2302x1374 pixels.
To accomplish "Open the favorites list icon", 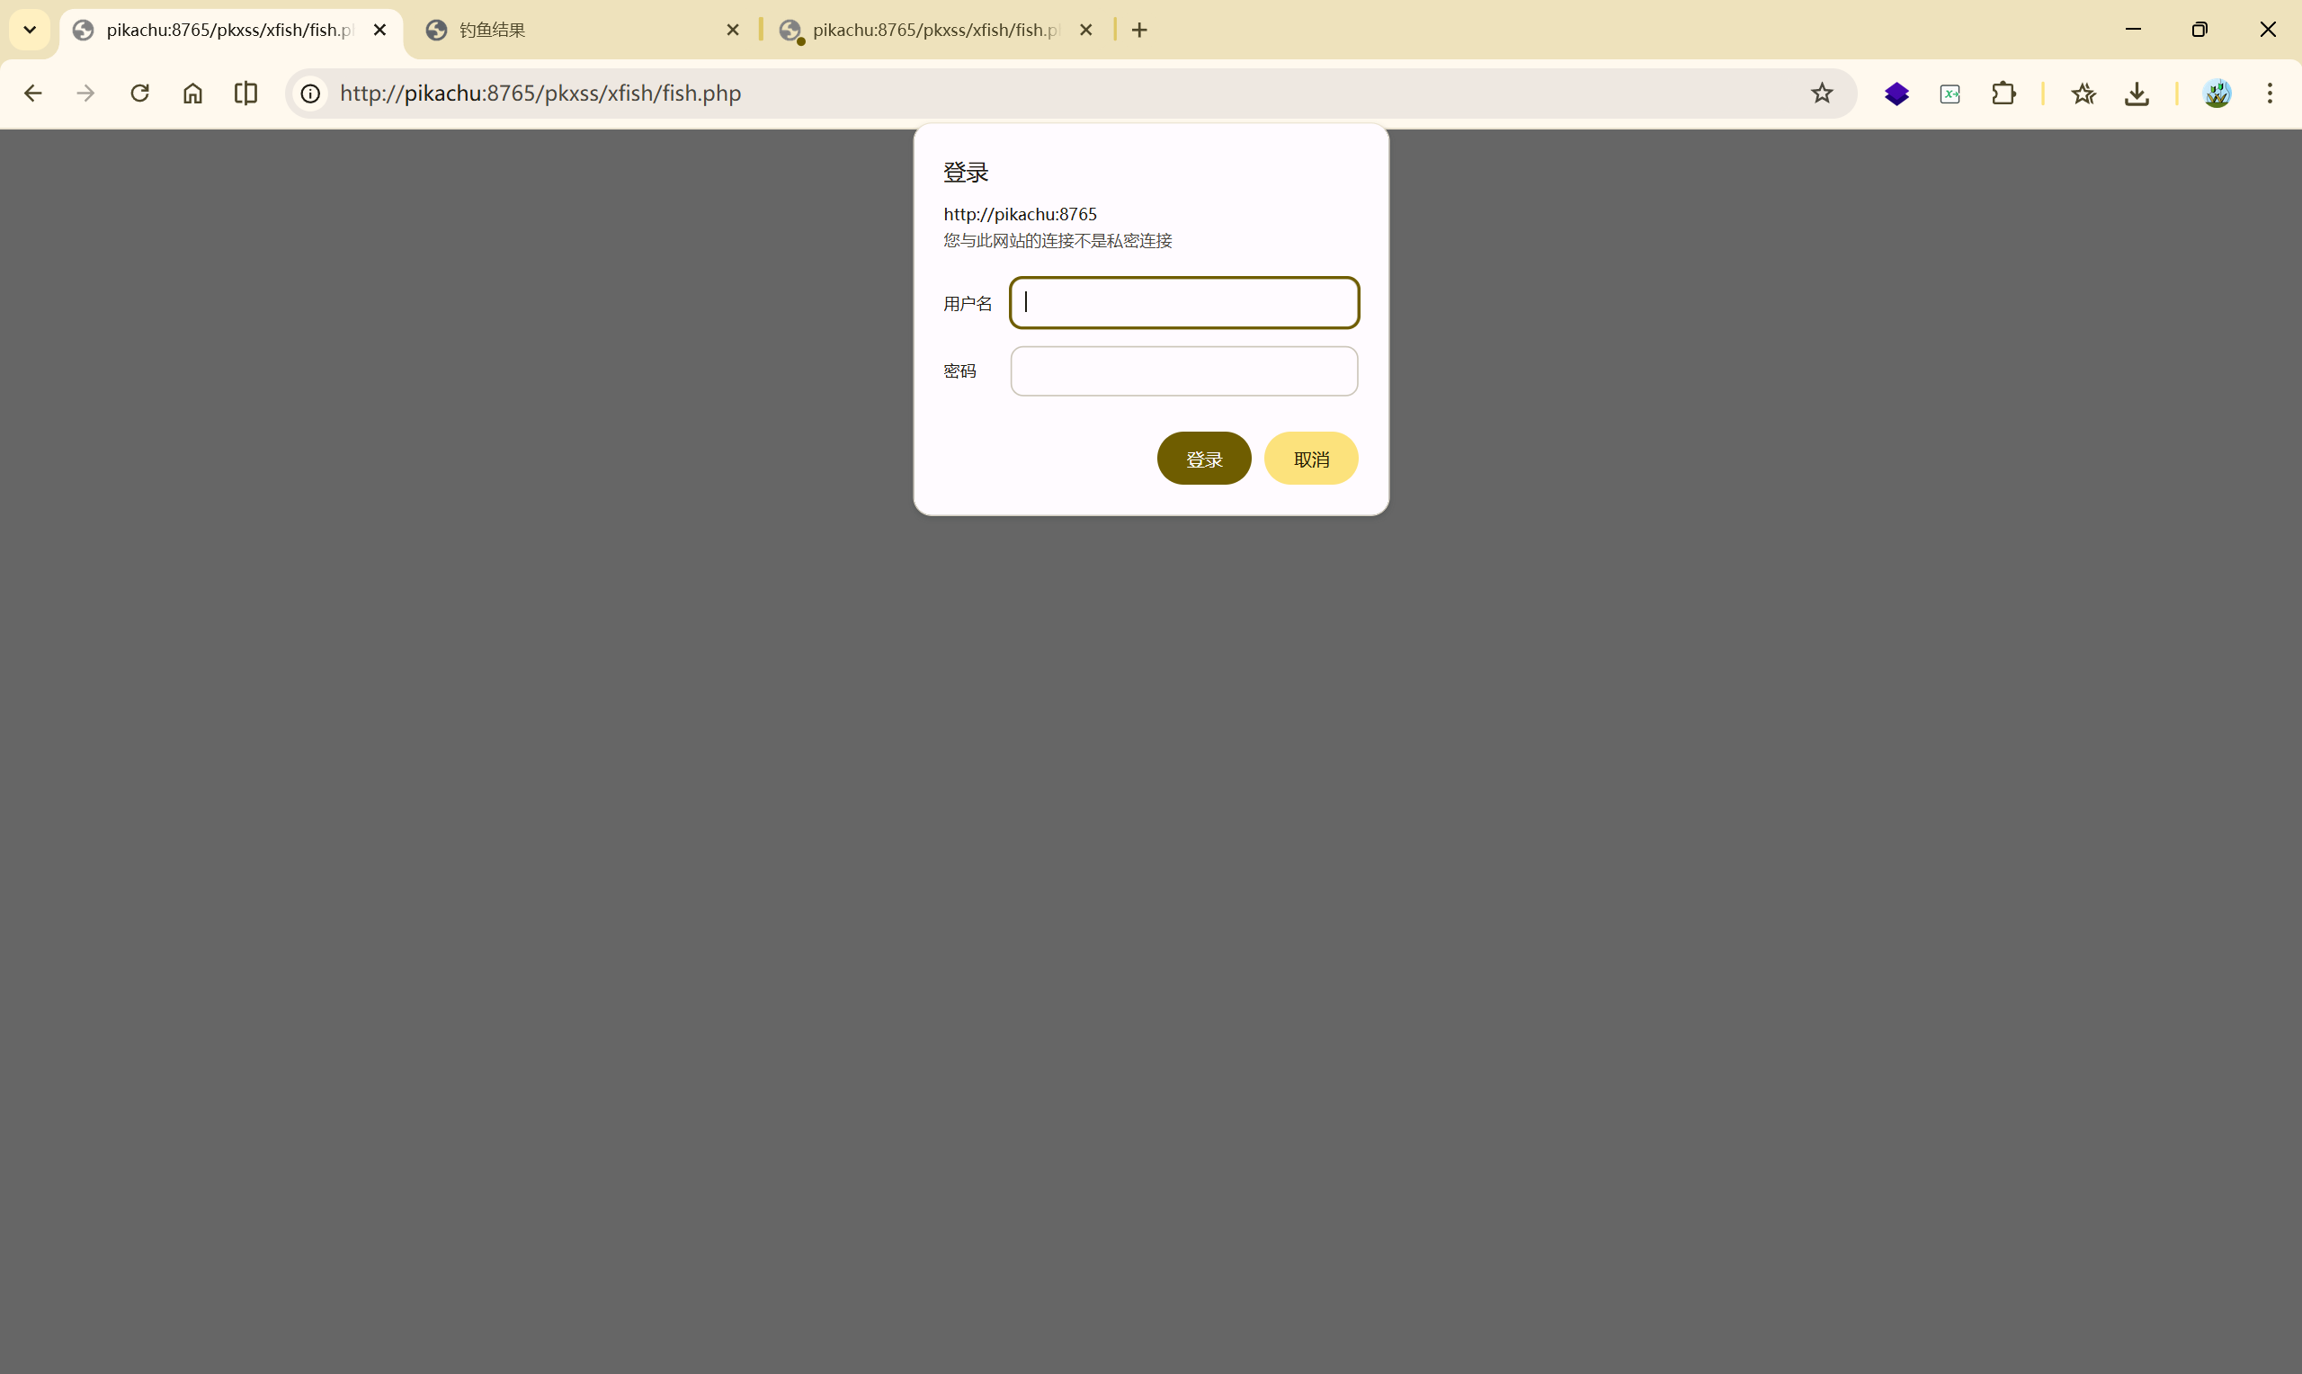I will coord(2083,94).
